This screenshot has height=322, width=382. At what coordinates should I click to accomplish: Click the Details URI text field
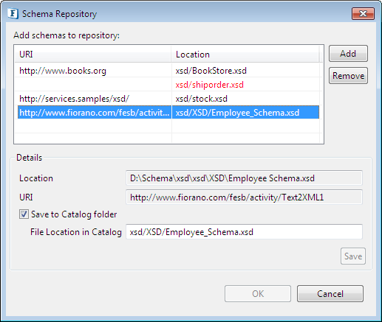pyautogui.click(x=244, y=197)
